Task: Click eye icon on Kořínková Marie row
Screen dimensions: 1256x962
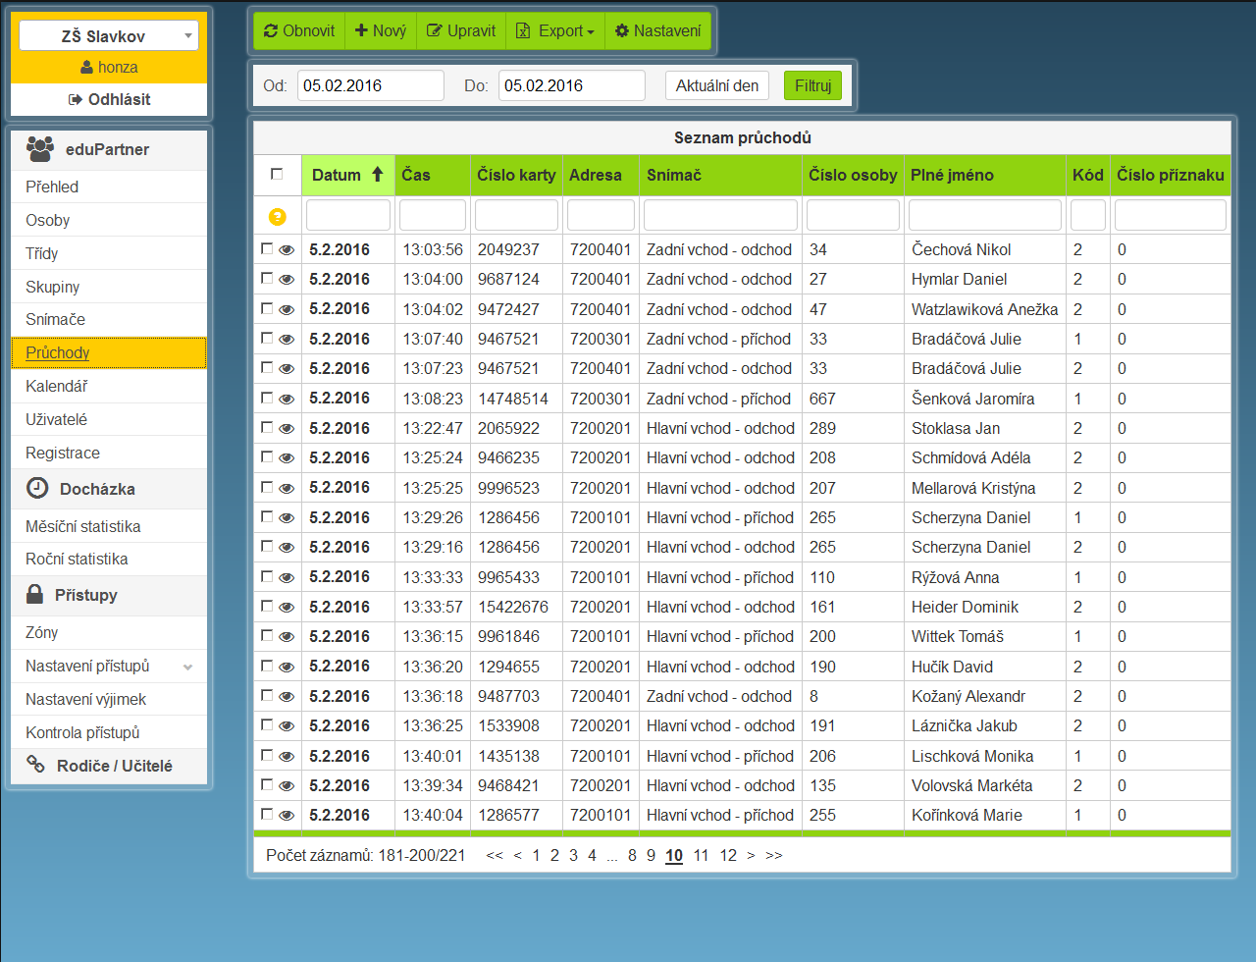Action: tap(287, 816)
